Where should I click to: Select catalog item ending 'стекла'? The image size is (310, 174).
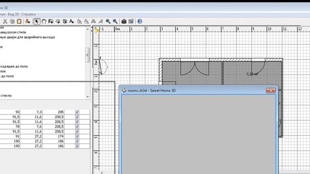(6, 96)
